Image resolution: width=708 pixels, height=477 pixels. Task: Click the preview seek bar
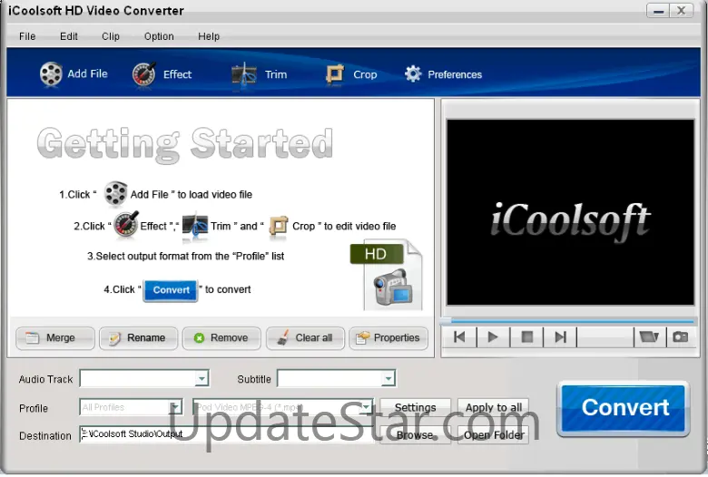pos(569,321)
